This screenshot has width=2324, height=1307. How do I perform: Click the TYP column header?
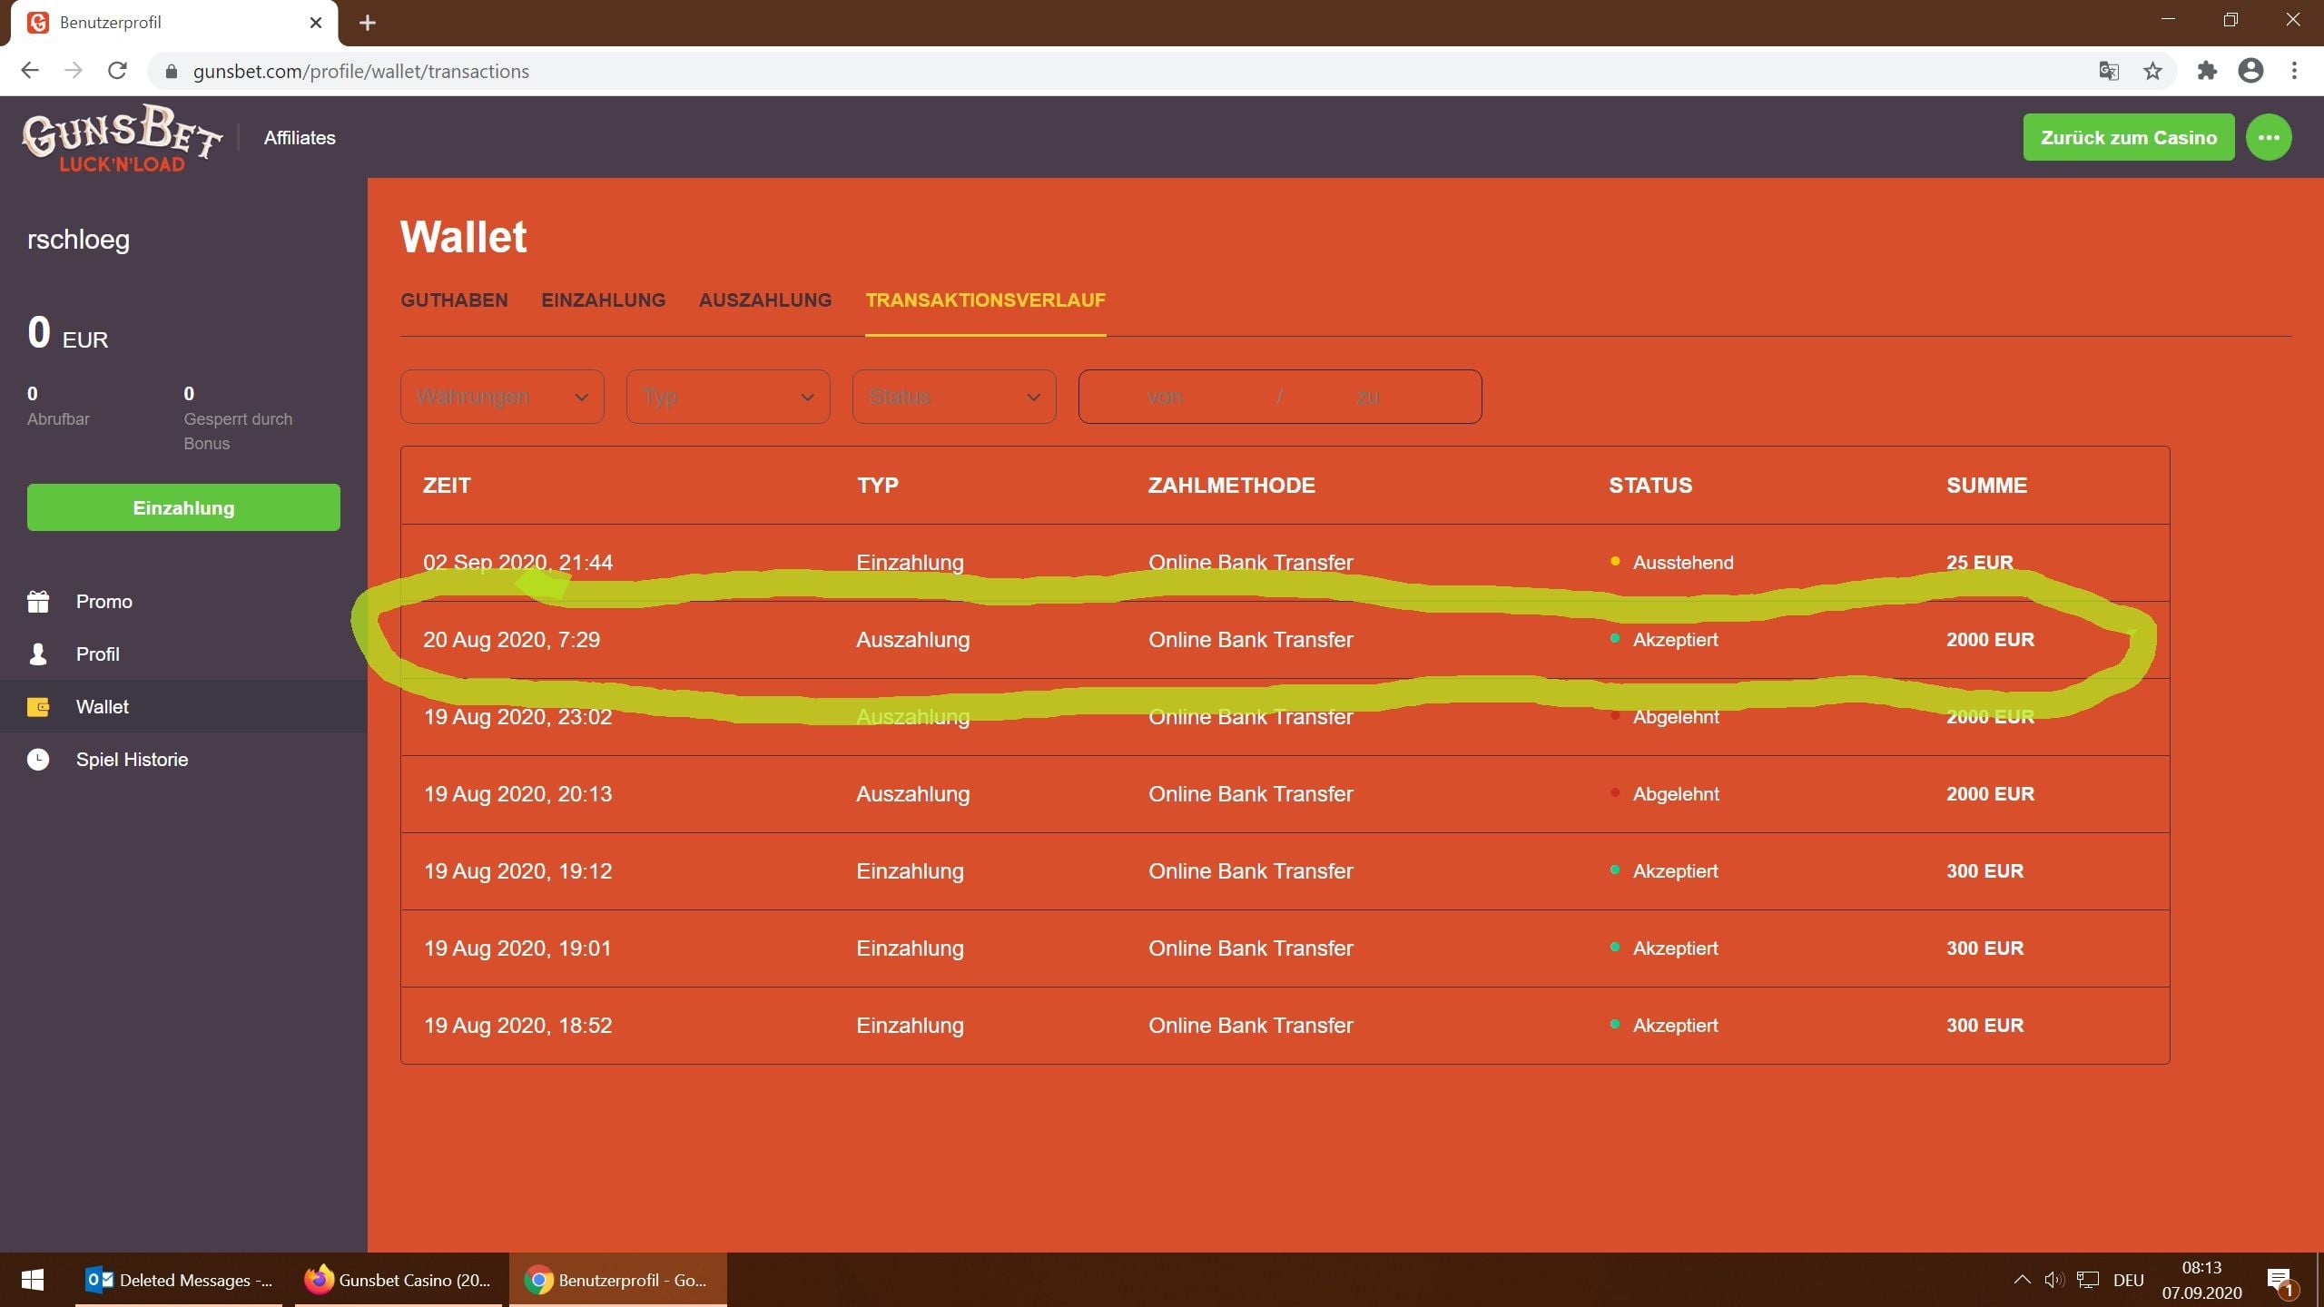pos(877,486)
